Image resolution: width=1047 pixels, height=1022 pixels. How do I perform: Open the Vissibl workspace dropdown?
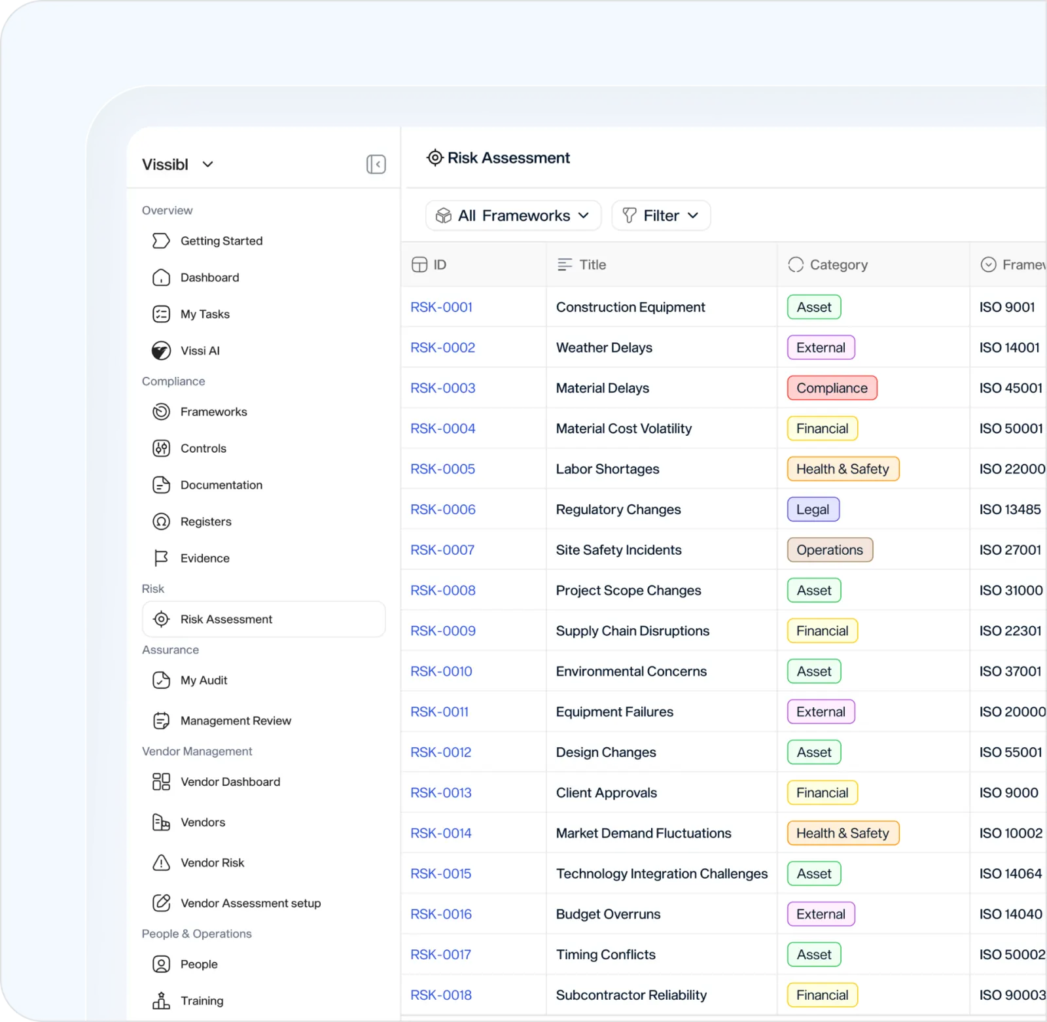(x=178, y=164)
